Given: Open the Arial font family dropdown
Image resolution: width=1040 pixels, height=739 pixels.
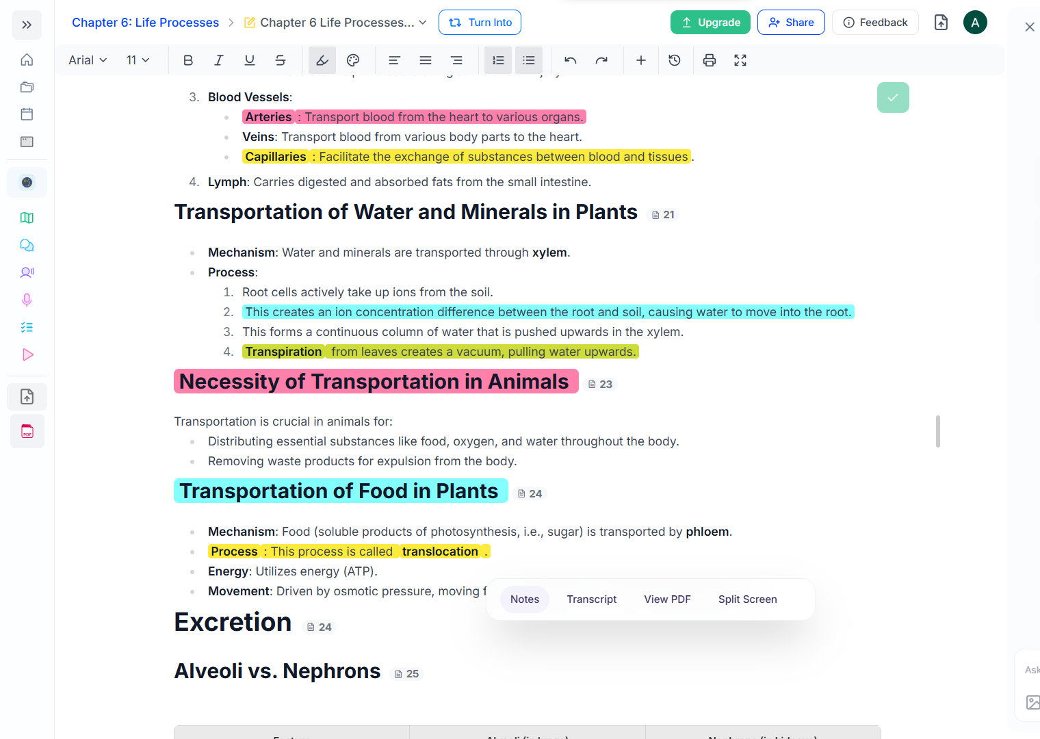Looking at the screenshot, I should click(x=88, y=60).
